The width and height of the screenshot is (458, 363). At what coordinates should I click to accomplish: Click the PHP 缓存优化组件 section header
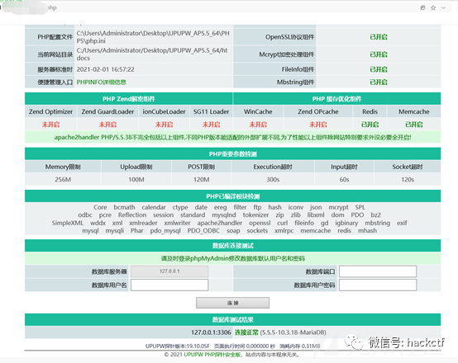[x=336, y=99]
